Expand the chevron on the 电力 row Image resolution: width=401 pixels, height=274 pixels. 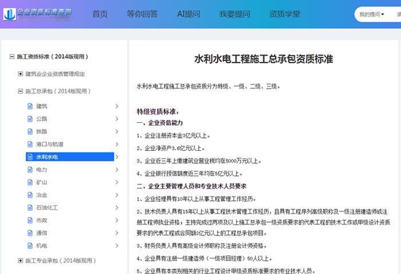(117, 170)
